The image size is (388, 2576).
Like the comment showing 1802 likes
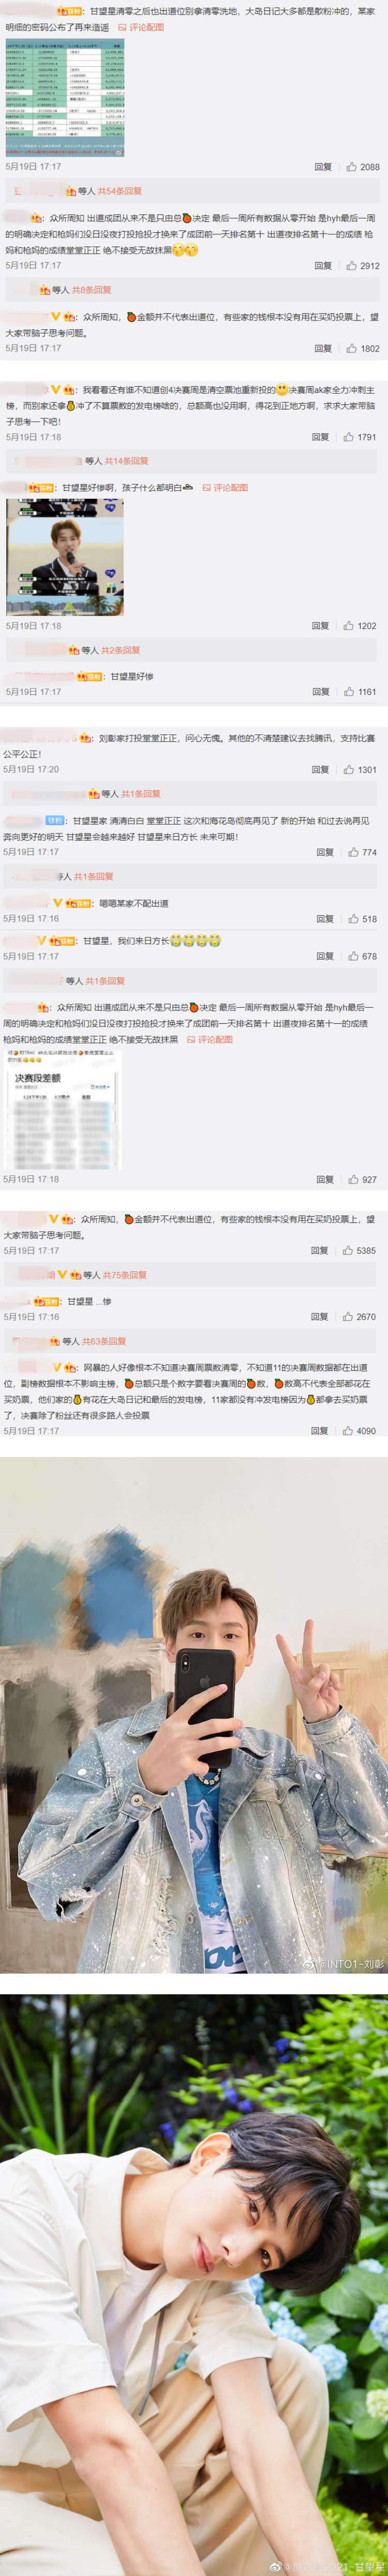(x=352, y=349)
